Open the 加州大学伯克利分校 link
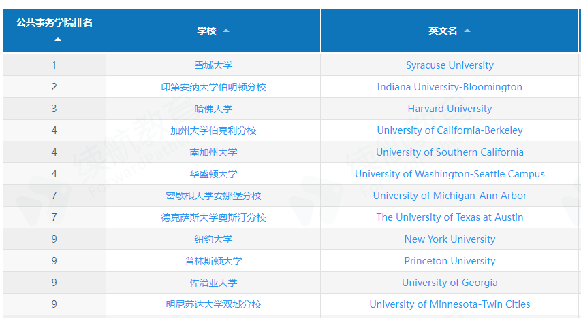The image size is (581, 318). pyautogui.click(x=213, y=130)
